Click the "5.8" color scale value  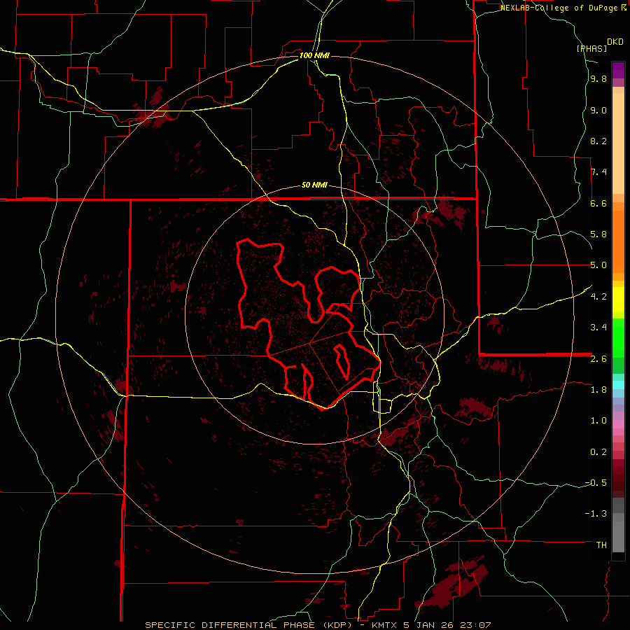598,234
